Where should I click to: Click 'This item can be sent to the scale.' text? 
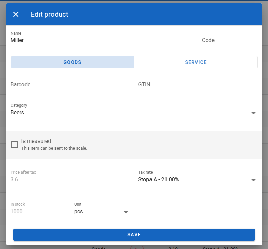[54, 148]
